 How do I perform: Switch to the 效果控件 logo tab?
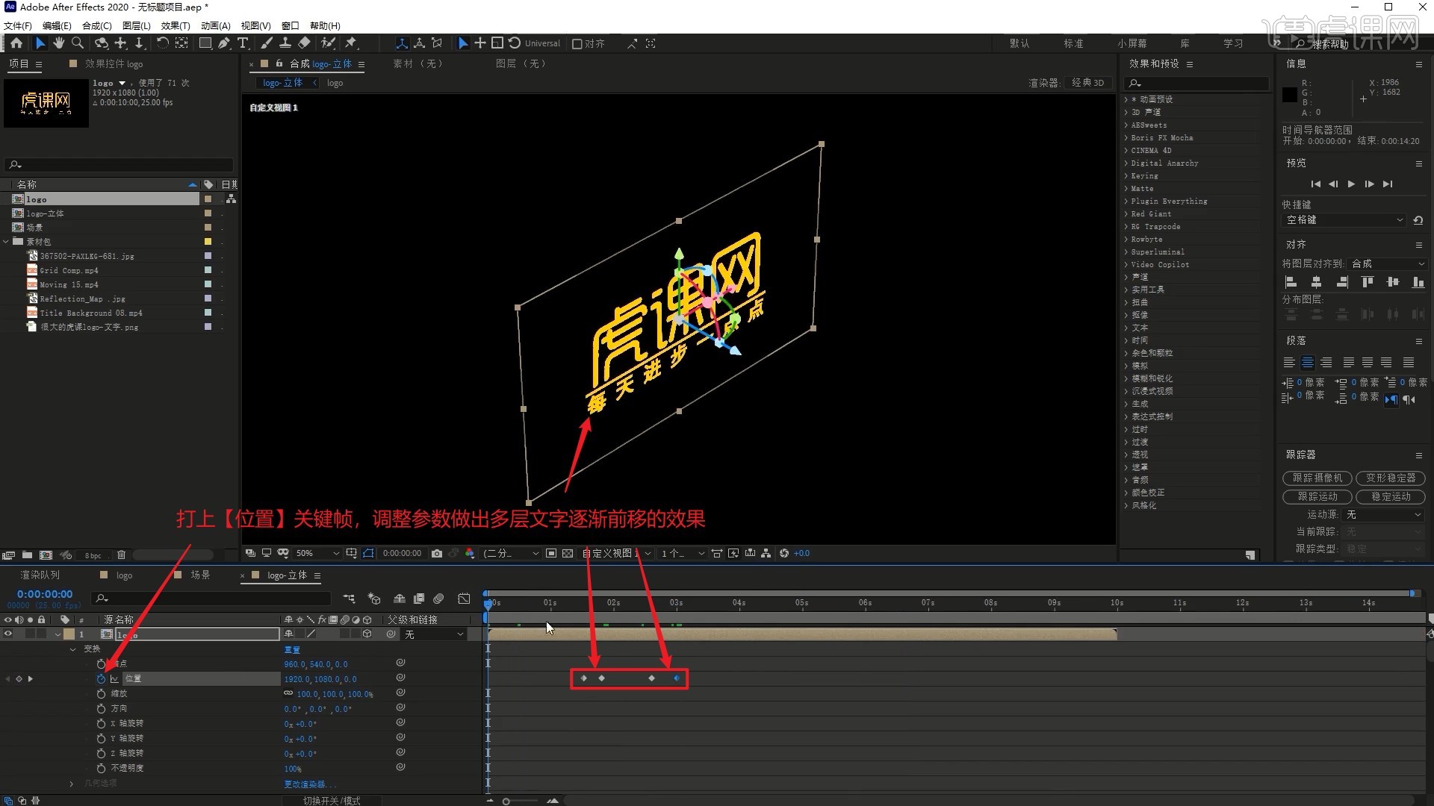pyautogui.click(x=114, y=64)
